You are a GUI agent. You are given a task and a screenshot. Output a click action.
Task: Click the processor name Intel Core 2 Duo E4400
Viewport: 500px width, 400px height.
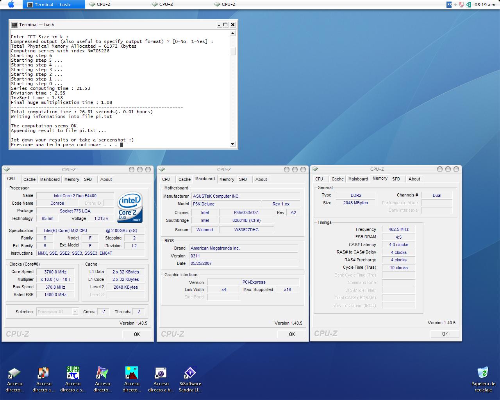click(x=75, y=196)
